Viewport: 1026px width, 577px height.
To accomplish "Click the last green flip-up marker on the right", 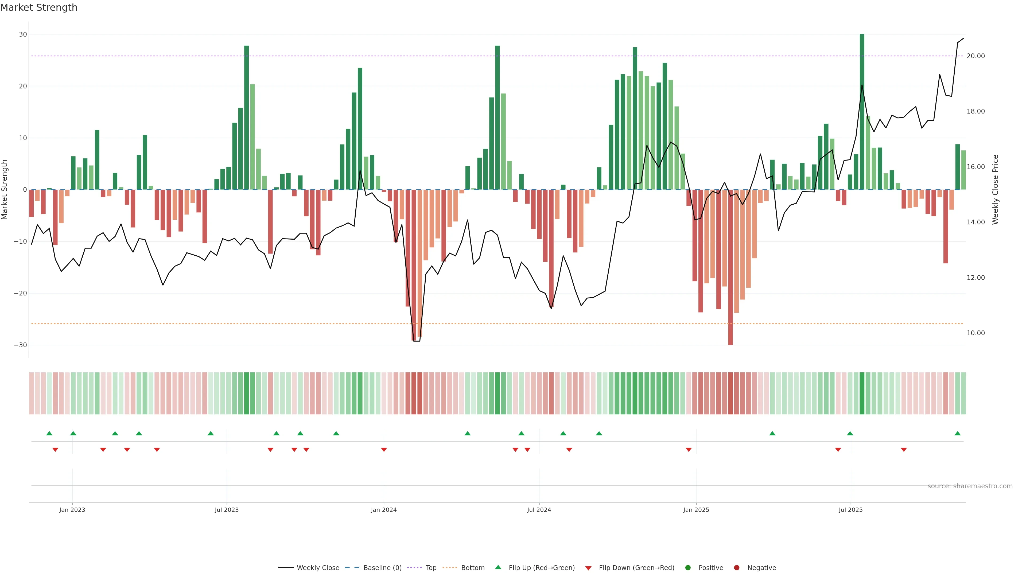I will [958, 433].
